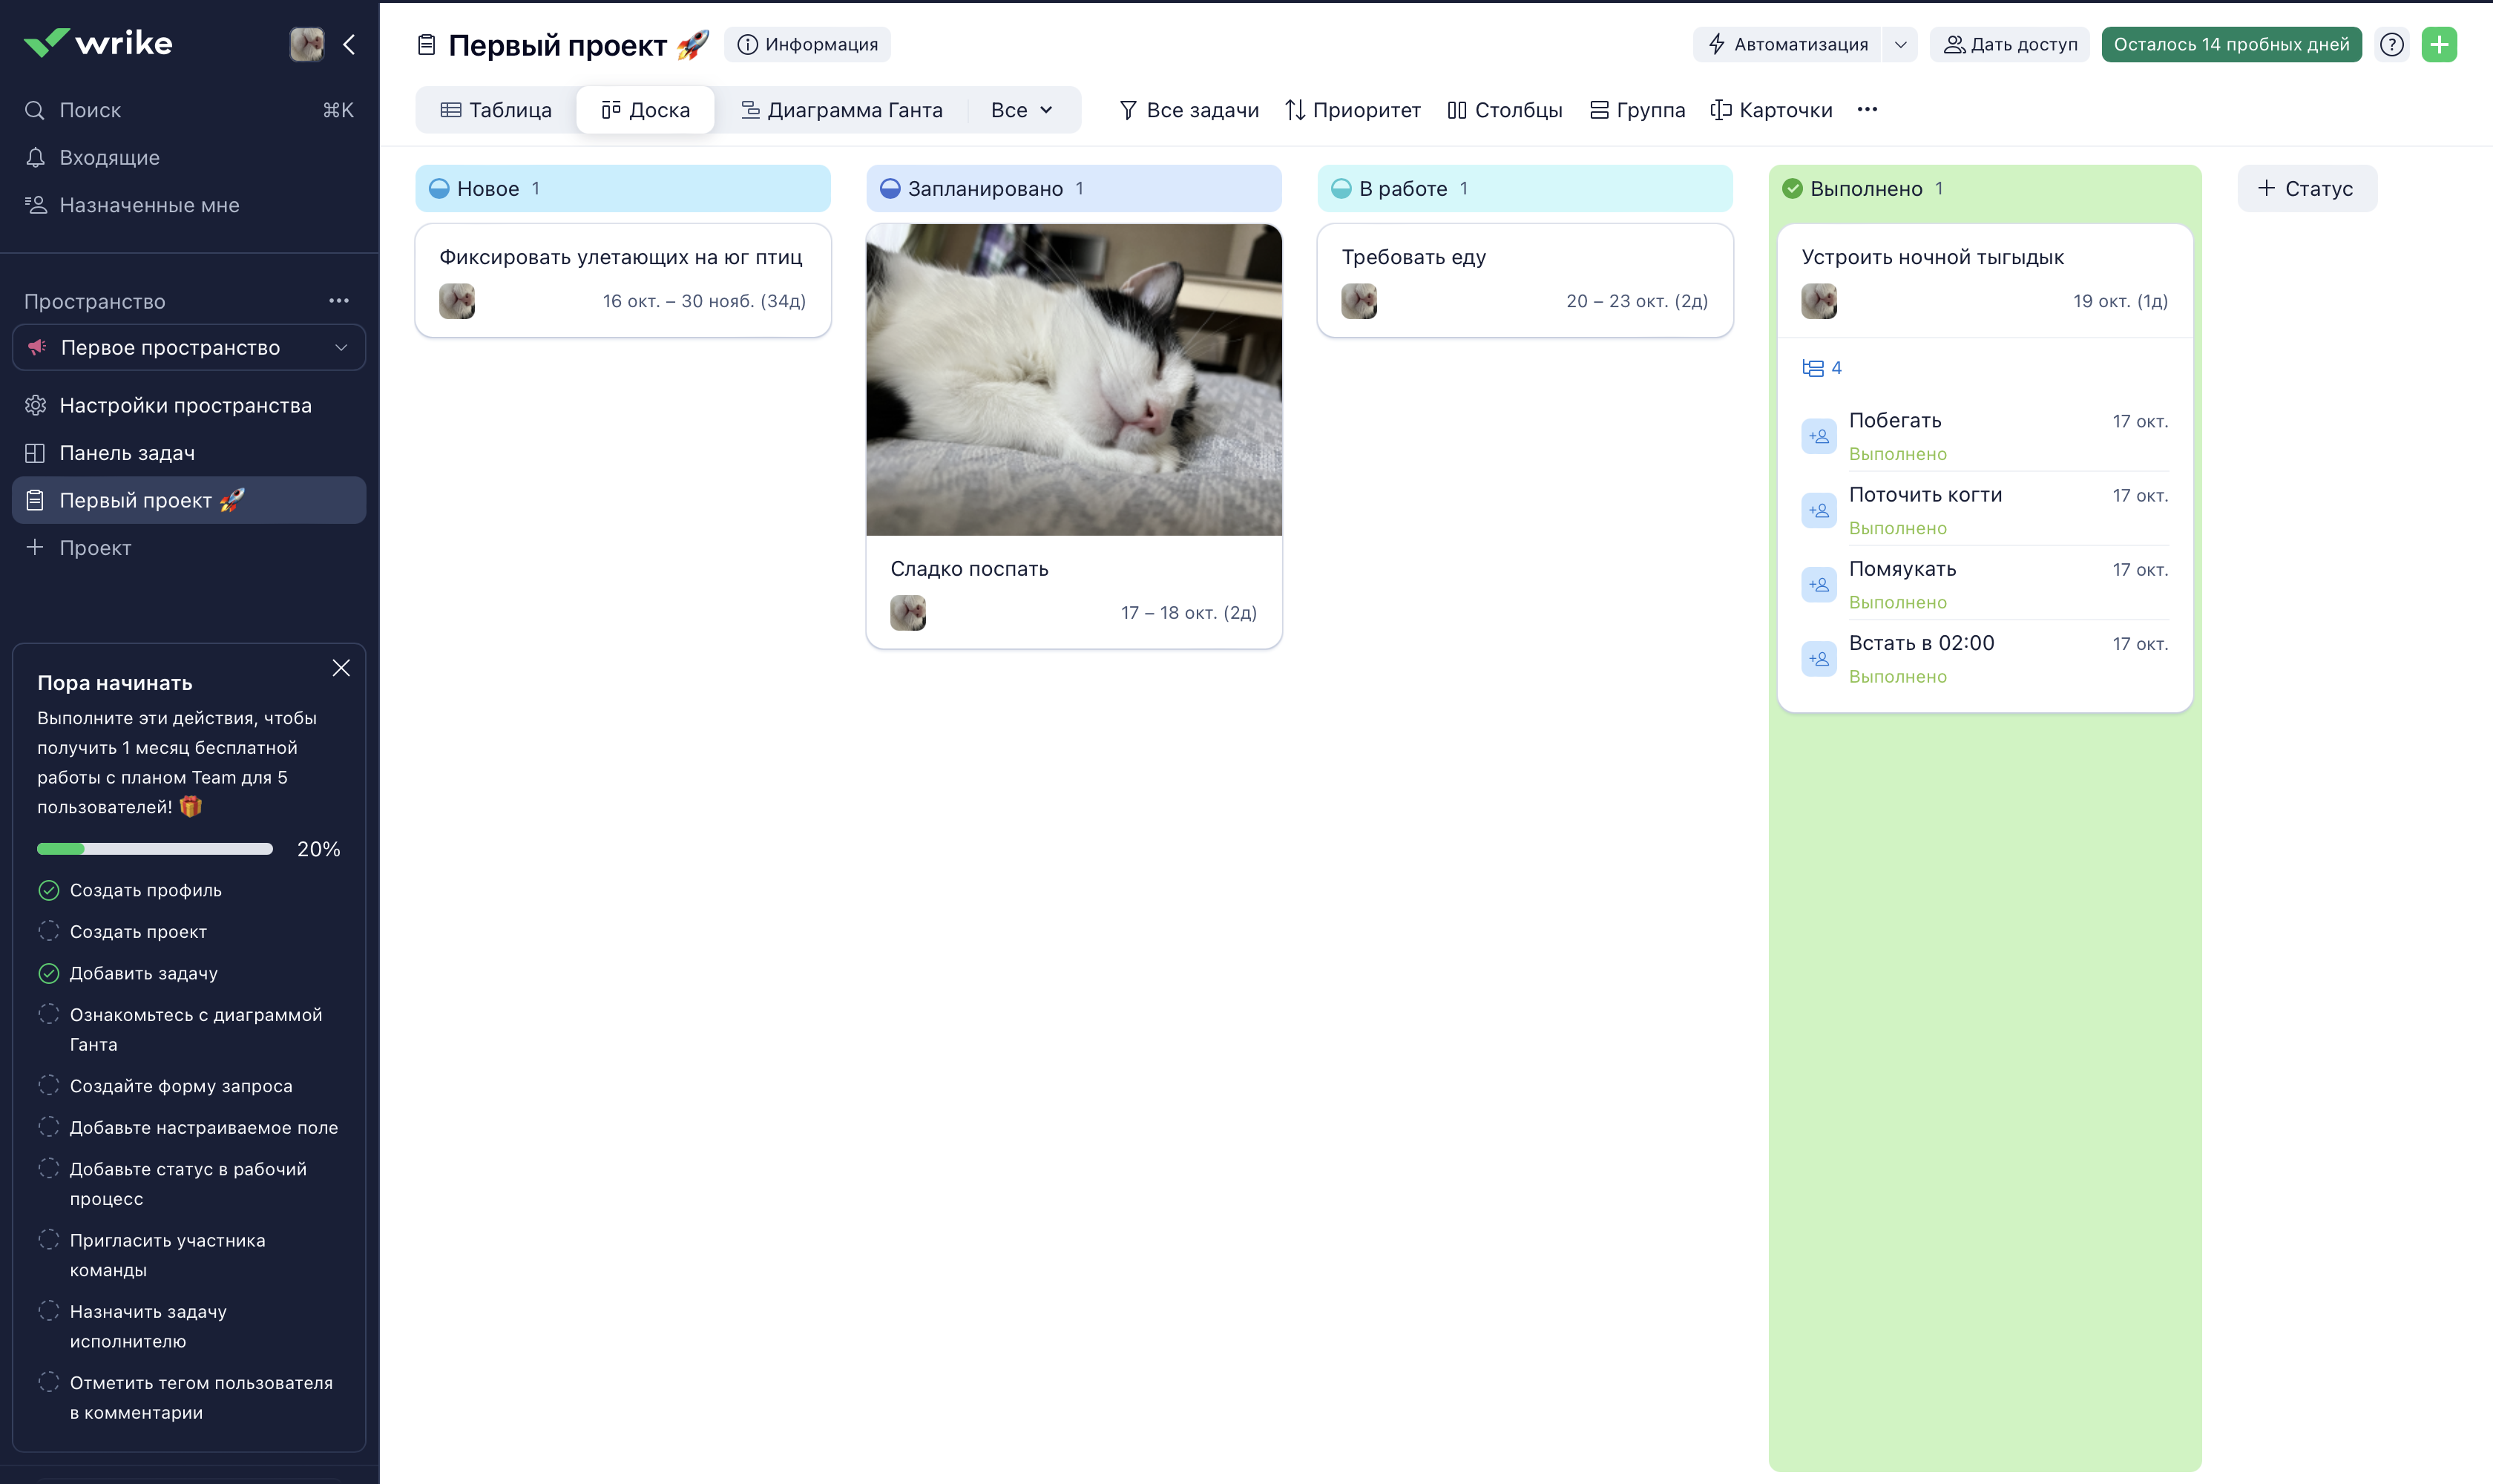Open the Первое пространство space selector

click(189, 348)
